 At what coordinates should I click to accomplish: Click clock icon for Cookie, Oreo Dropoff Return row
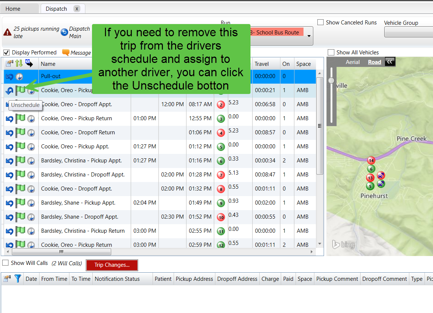pos(31,133)
